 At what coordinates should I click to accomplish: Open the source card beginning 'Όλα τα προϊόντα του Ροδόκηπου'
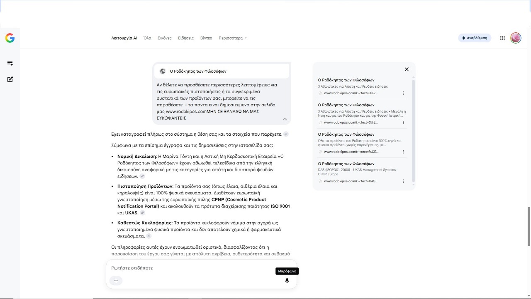point(362,143)
